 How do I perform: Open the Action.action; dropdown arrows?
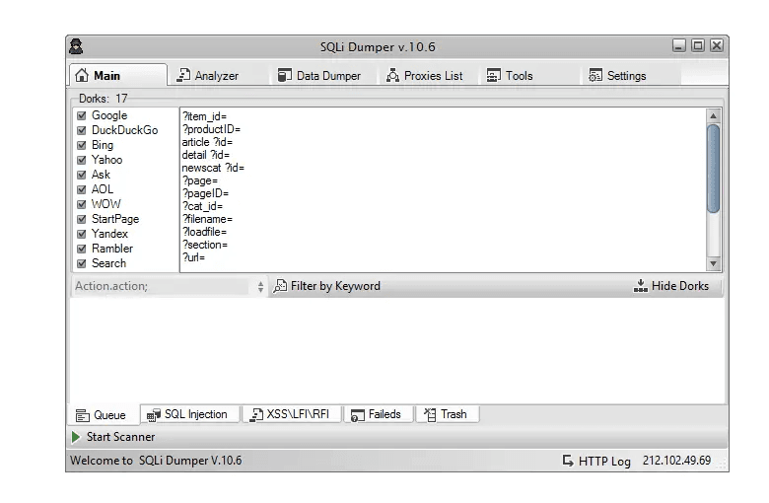(x=260, y=287)
